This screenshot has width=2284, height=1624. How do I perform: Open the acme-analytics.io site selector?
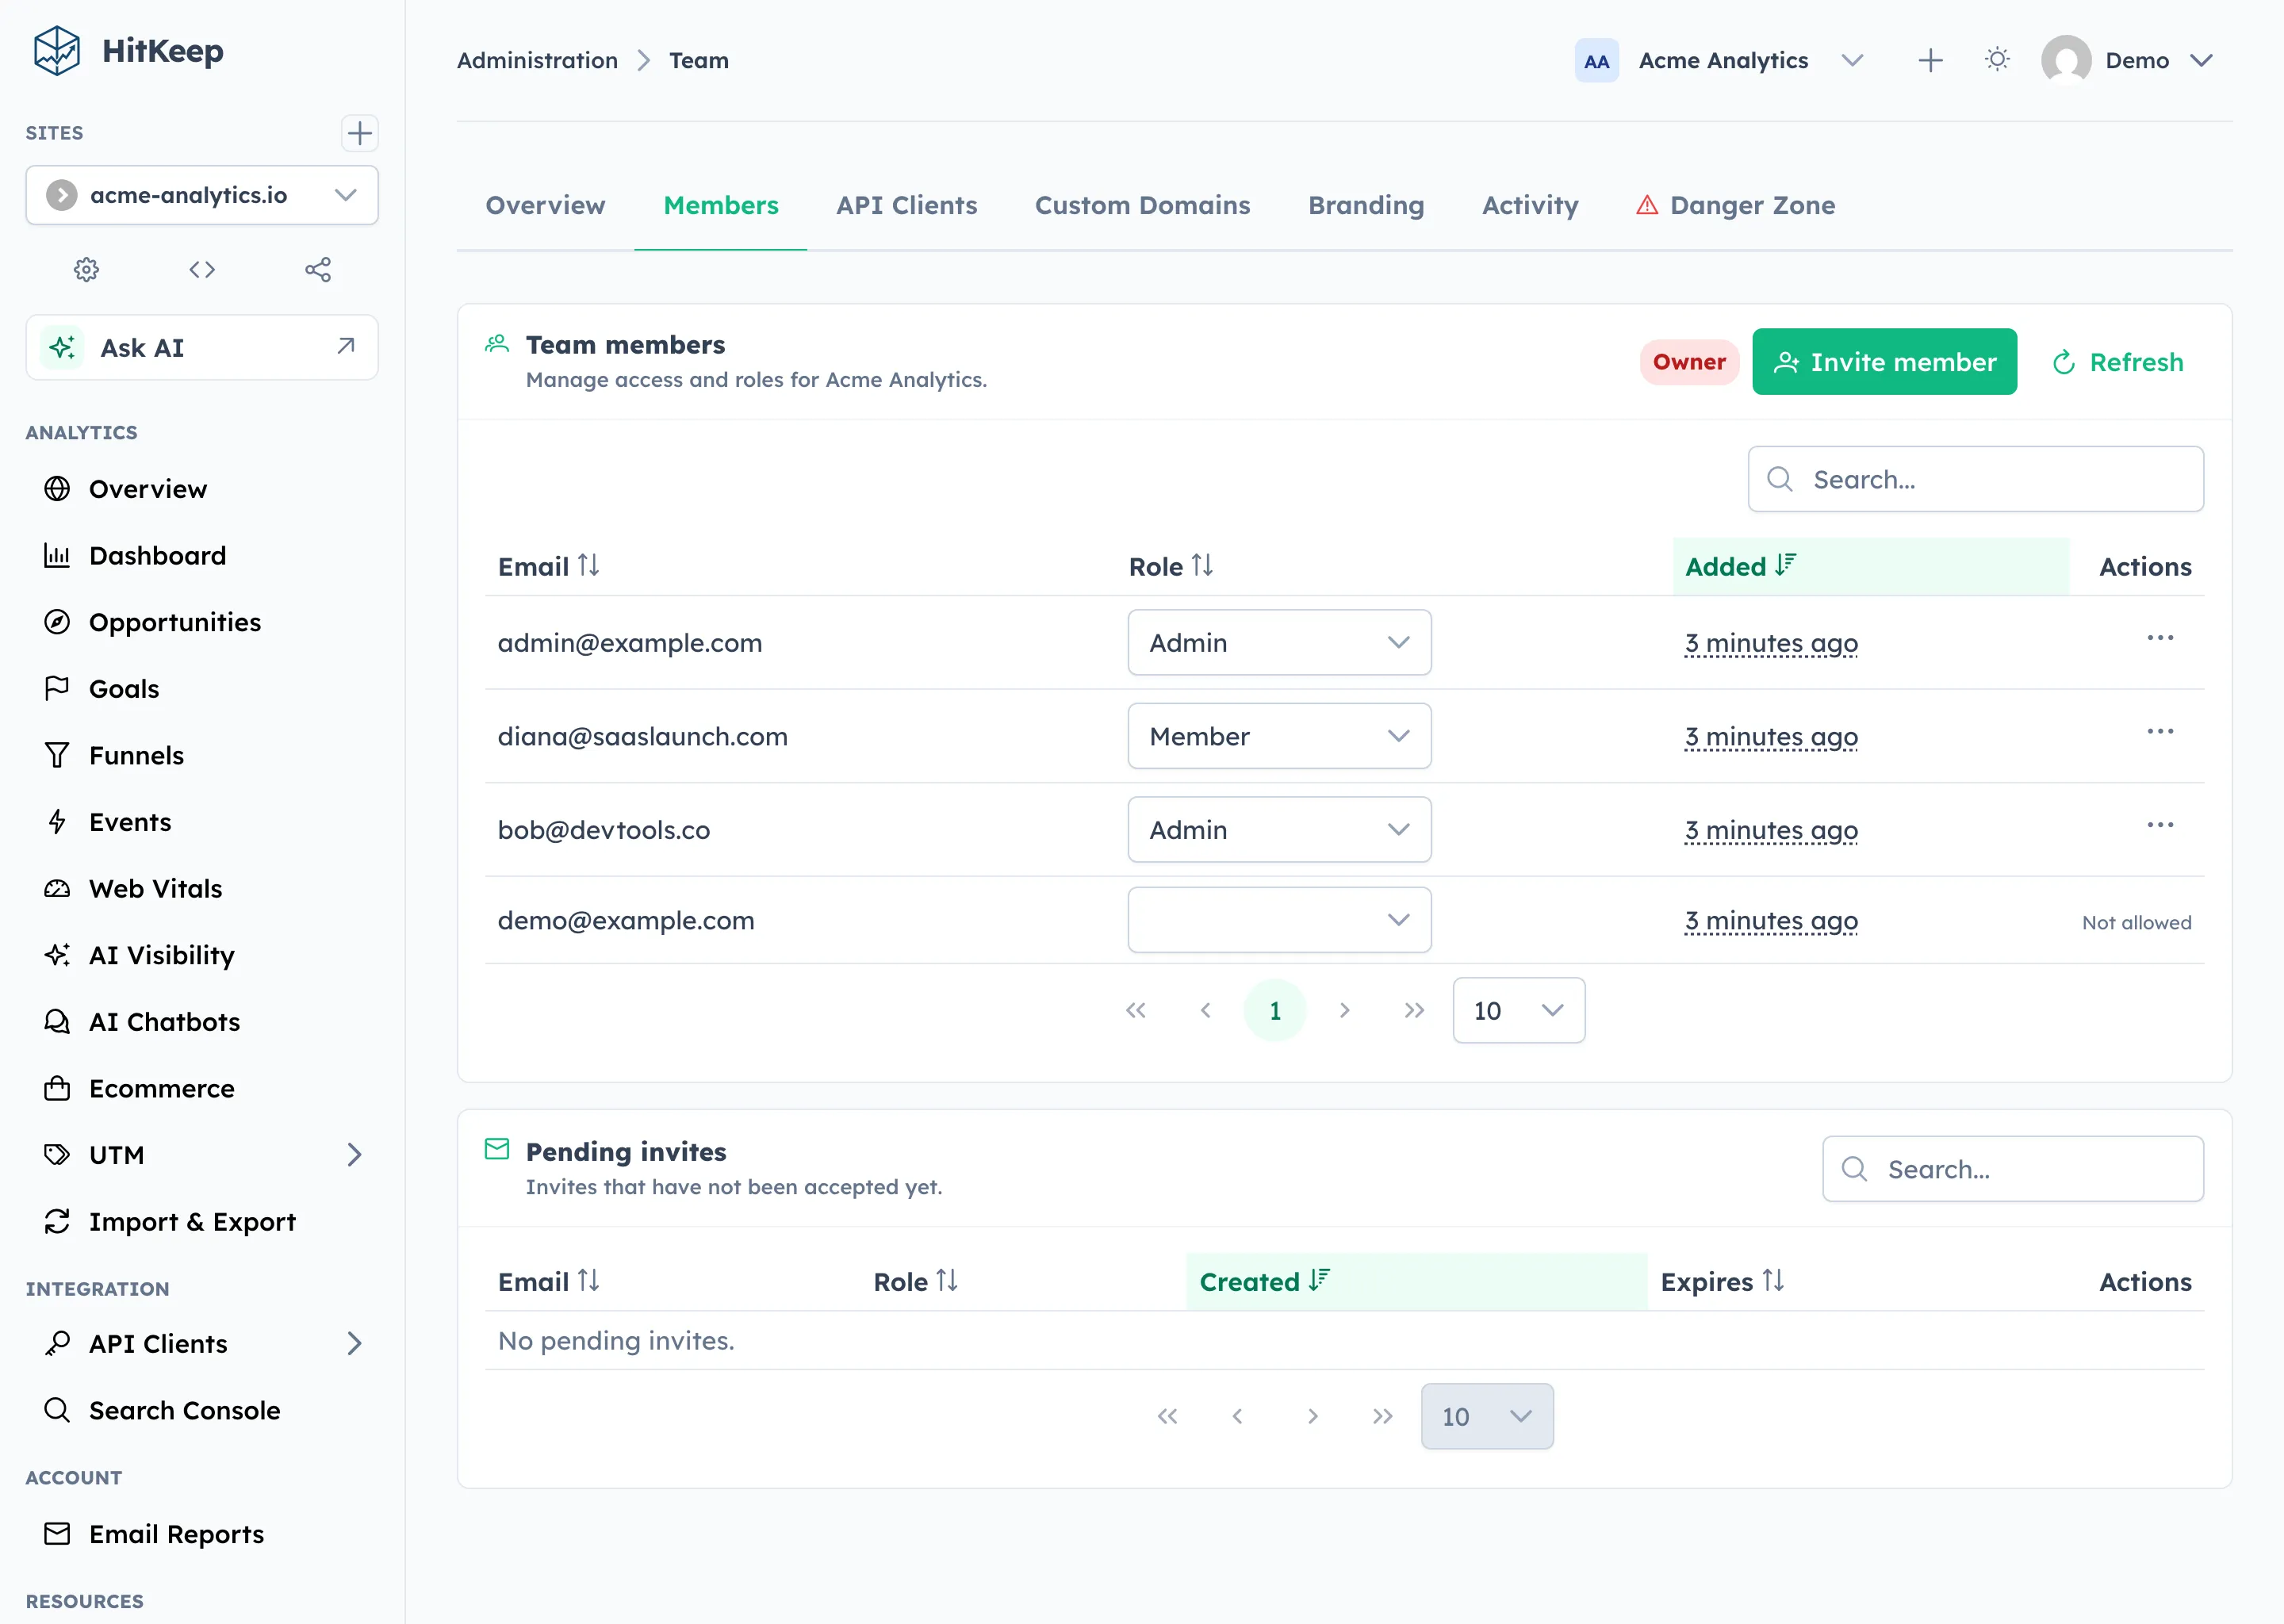202,195
